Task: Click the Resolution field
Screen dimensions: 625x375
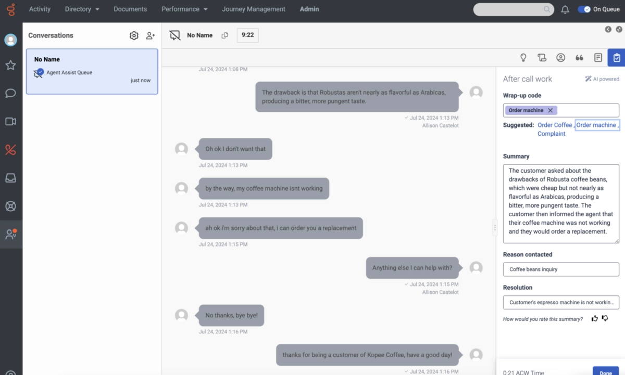Action: coord(561,302)
